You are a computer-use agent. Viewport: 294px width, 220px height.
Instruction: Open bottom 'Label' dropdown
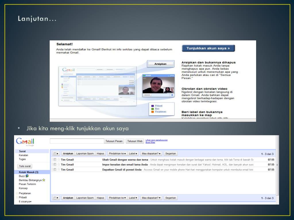tap(133, 198)
